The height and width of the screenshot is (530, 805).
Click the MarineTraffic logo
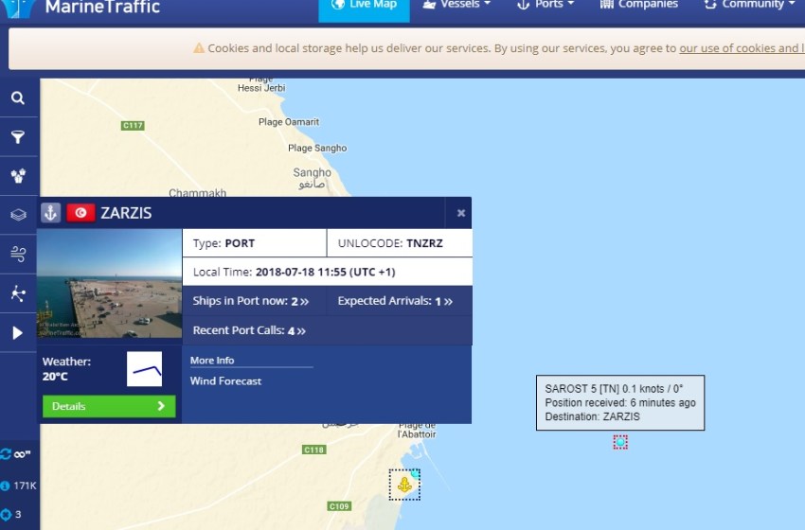(x=82, y=7)
